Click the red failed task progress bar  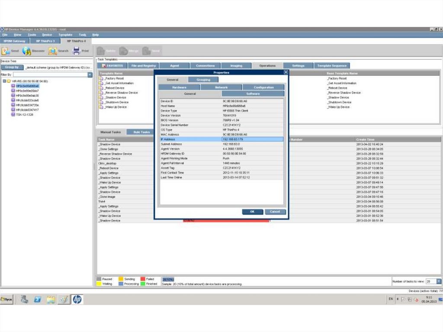[x=226, y=221]
